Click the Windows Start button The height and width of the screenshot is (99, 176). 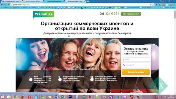[x=3, y=97]
